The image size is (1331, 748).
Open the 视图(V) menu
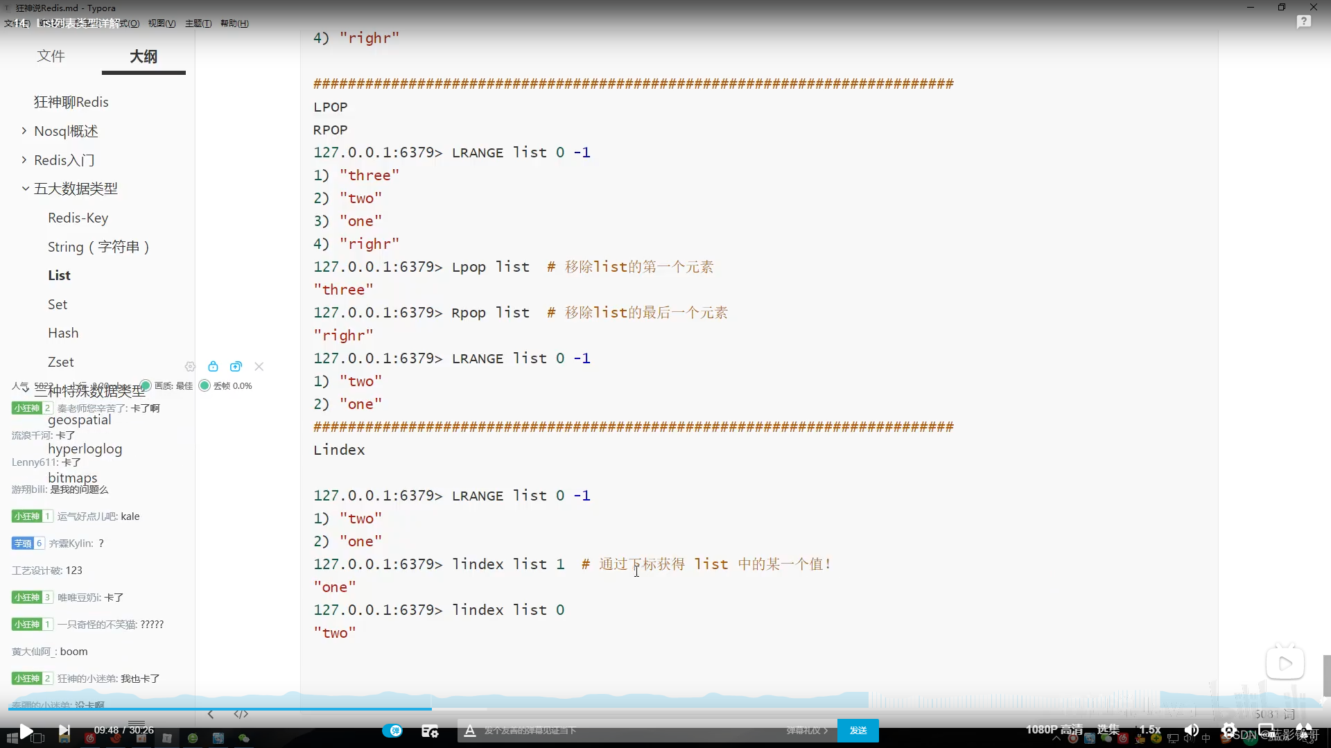[162, 24]
